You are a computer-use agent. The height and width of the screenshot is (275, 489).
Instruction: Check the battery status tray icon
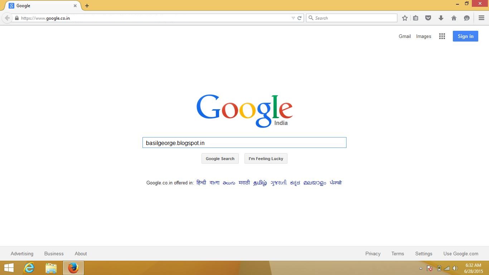tap(439, 268)
